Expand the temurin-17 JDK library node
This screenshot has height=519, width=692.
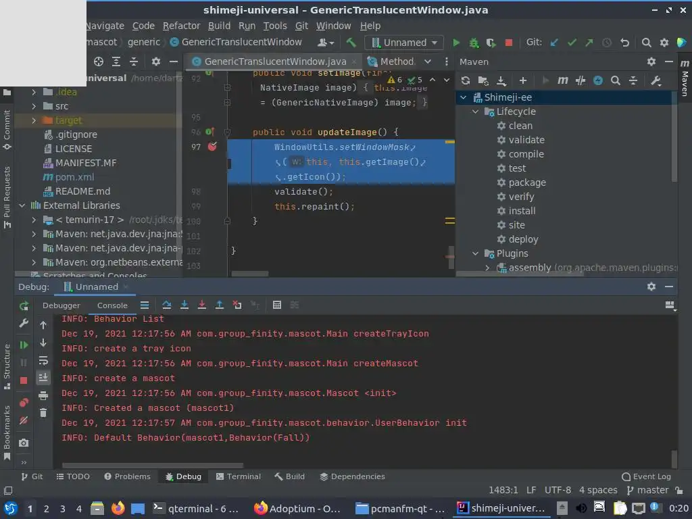click(34, 220)
